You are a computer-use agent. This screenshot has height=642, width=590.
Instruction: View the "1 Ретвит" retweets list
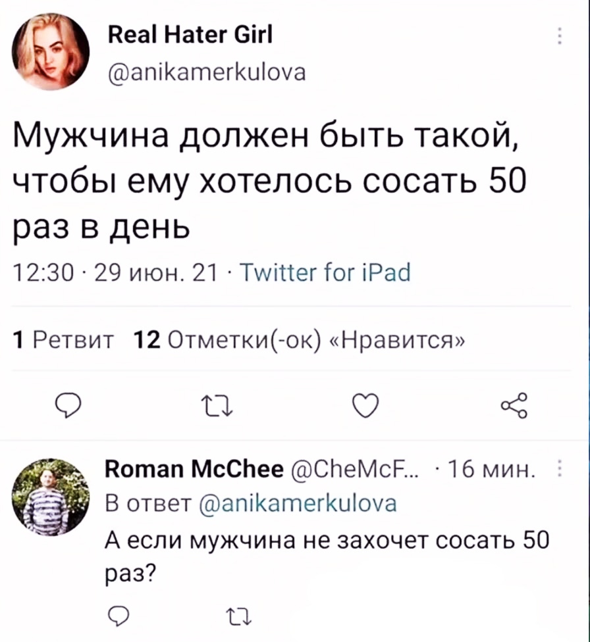64,339
